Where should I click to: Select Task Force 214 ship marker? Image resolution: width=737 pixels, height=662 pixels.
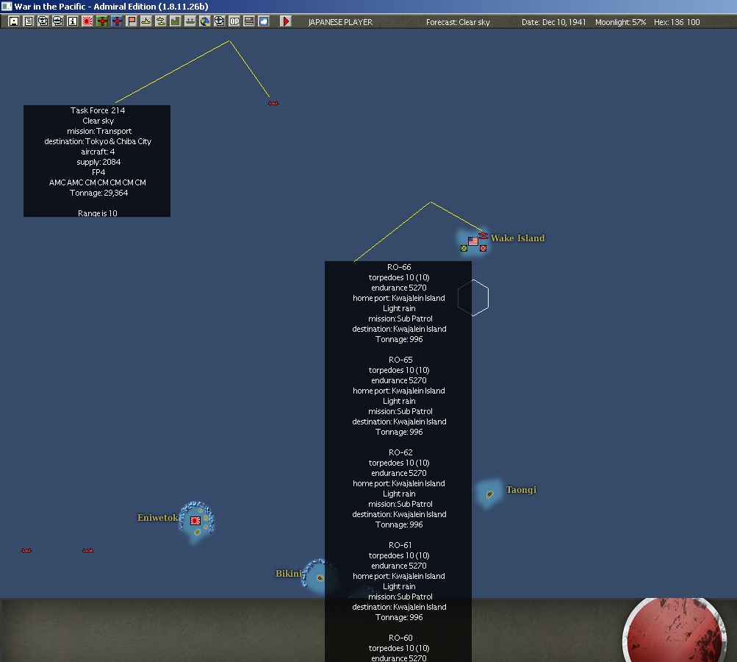[x=273, y=102]
